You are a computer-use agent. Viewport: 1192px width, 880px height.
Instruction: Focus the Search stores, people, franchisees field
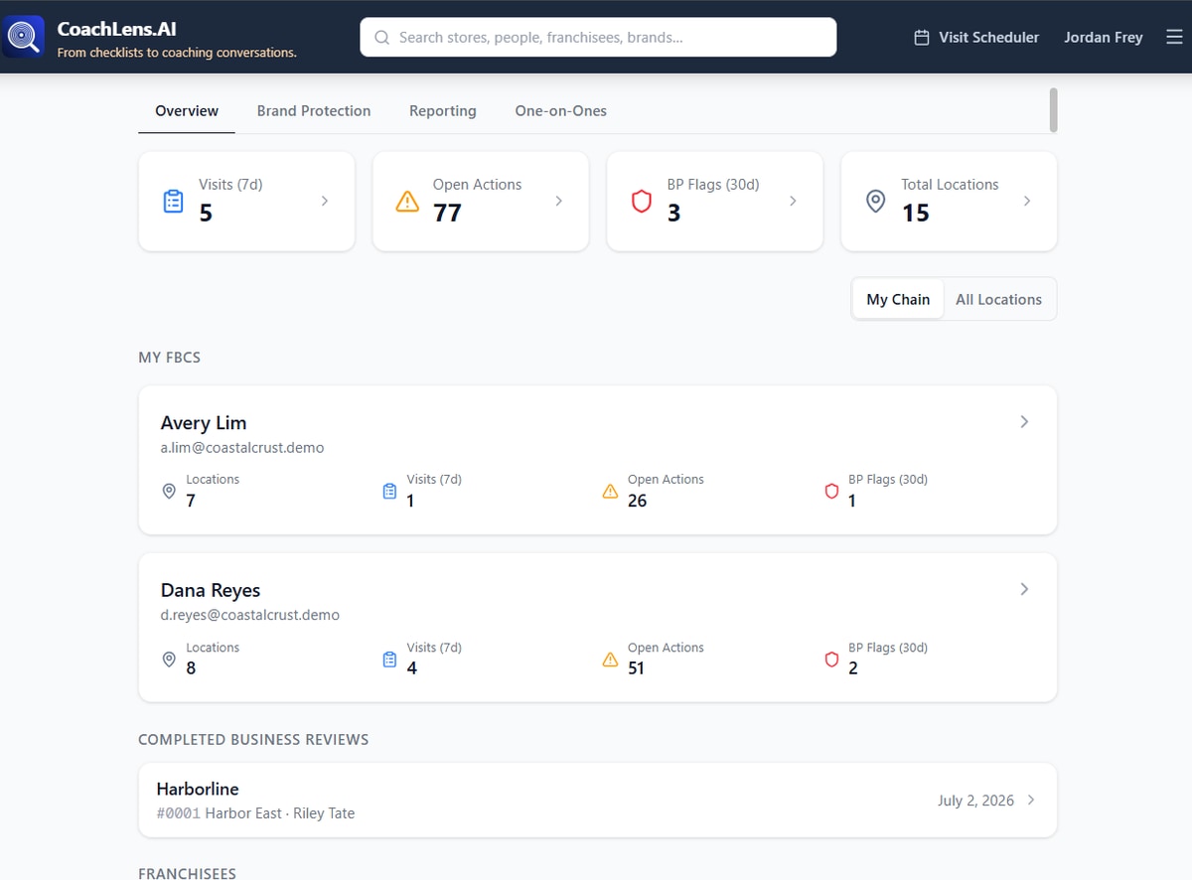598,38
